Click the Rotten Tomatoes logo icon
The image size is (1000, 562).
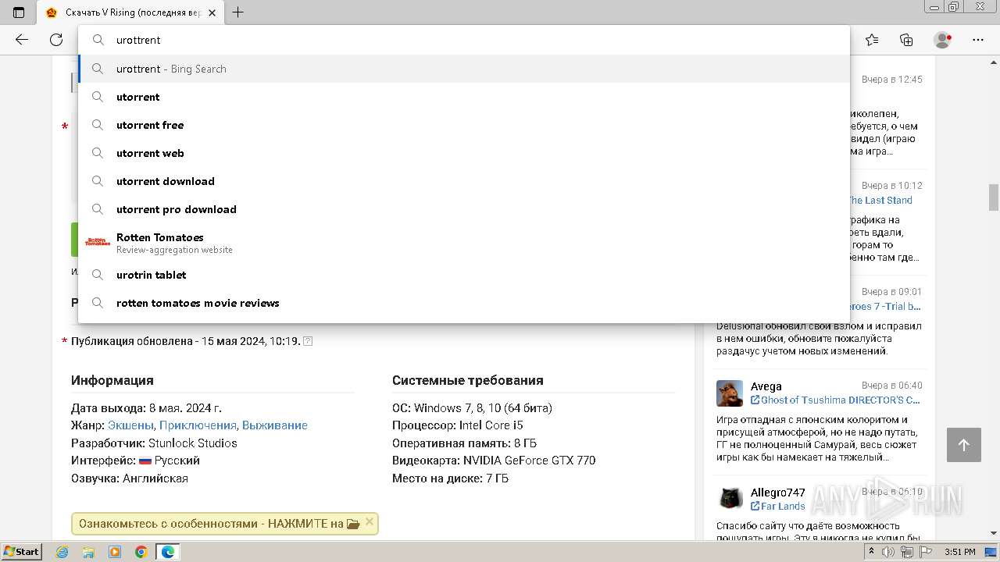(x=98, y=242)
